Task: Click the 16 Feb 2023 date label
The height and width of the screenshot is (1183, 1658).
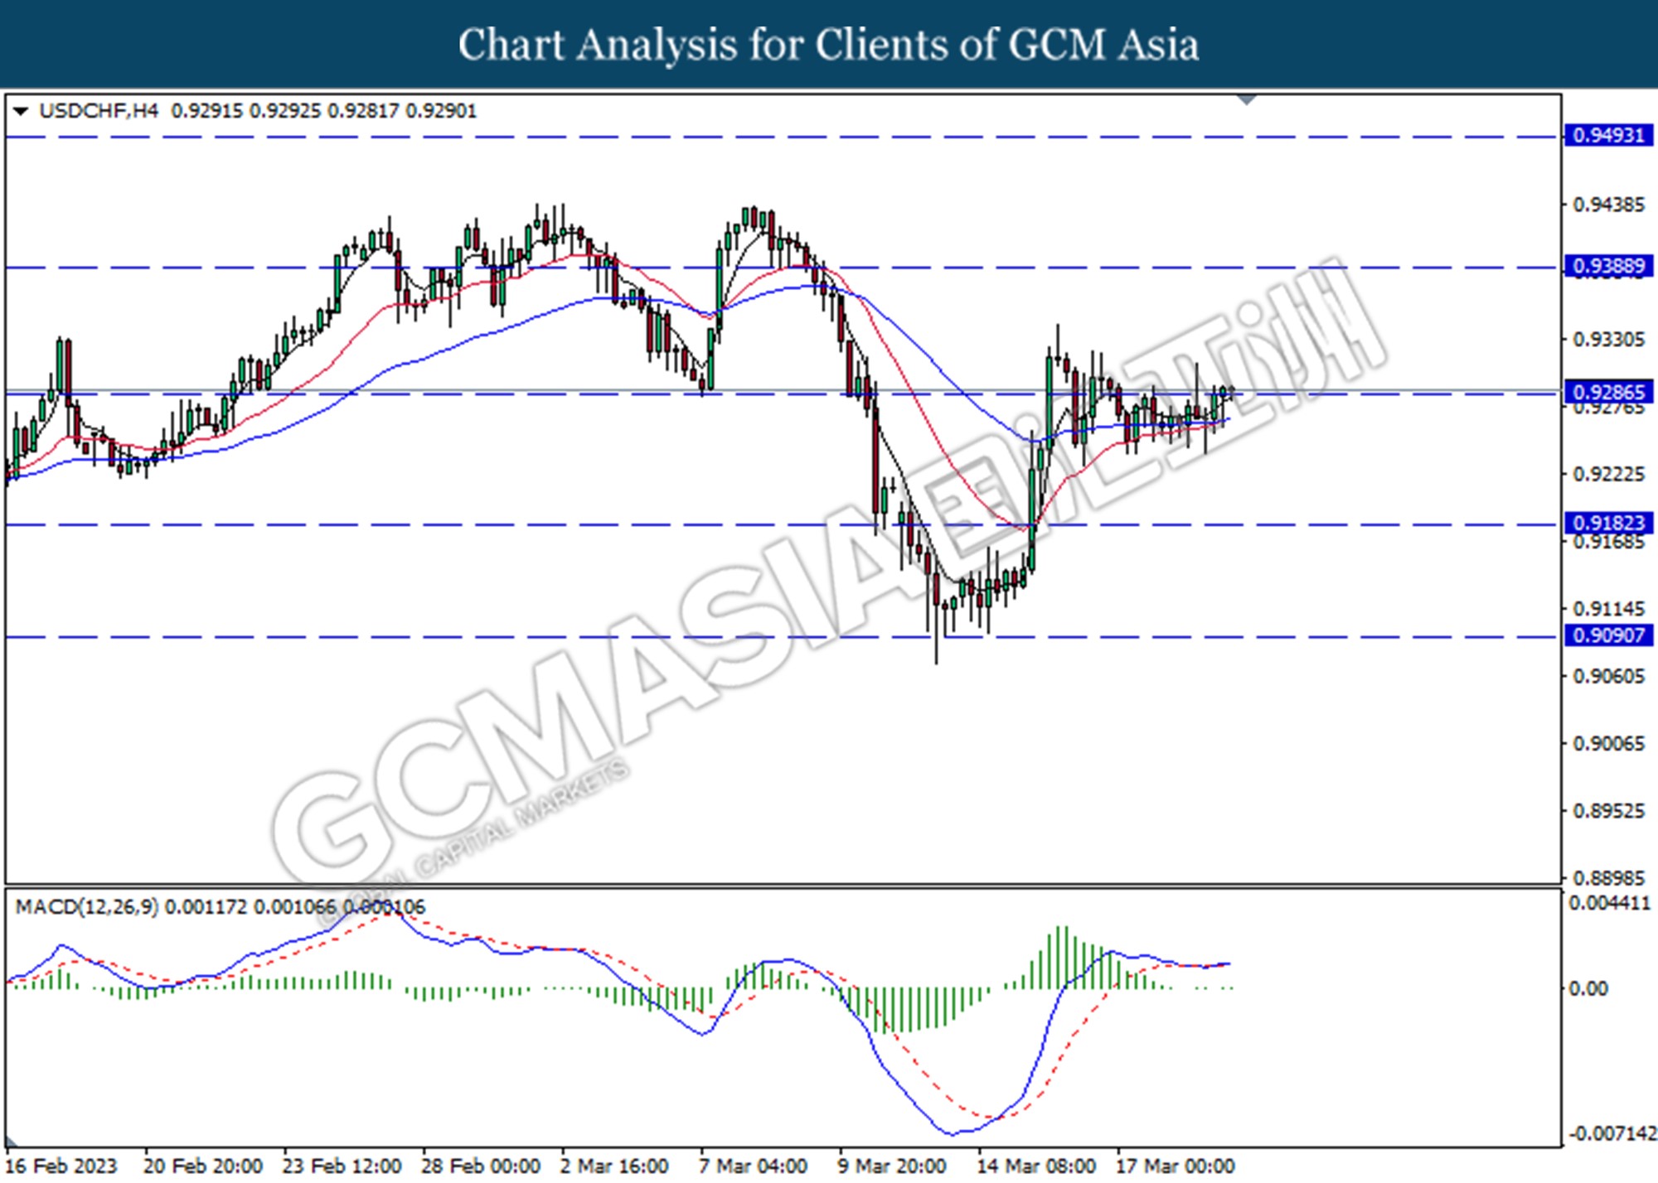Action: (61, 1166)
